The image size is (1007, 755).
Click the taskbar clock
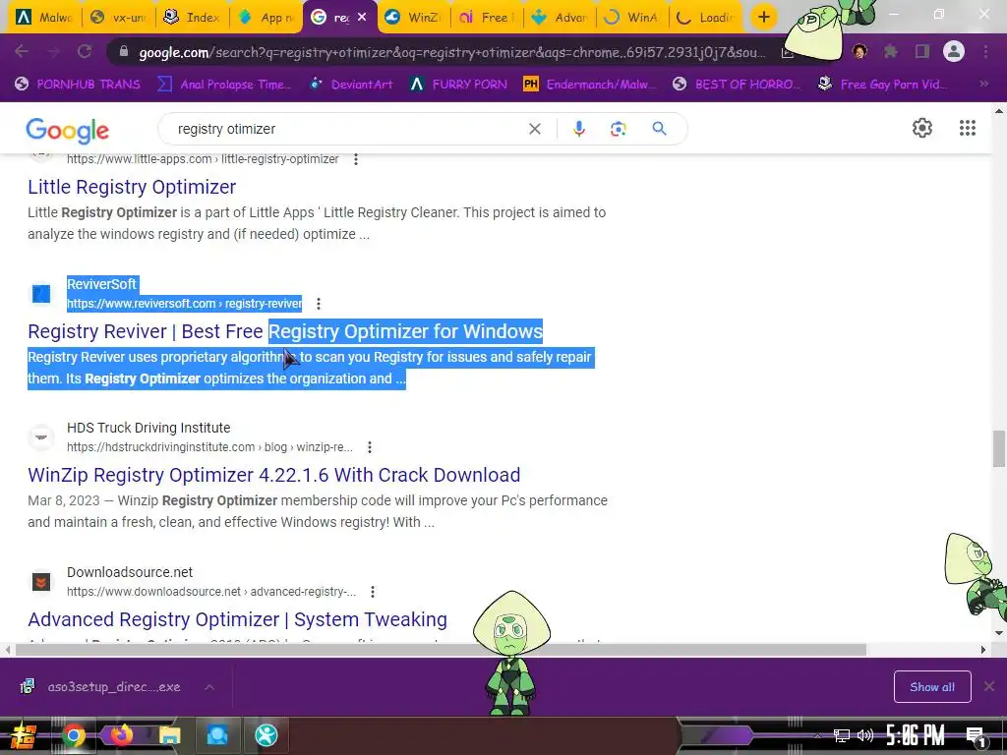(916, 735)
